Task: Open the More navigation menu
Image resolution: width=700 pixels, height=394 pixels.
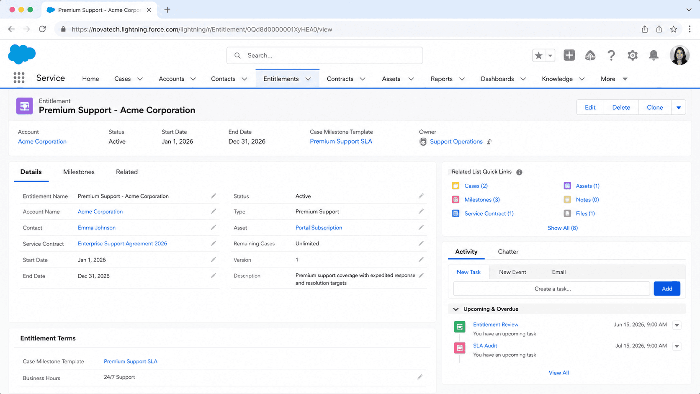Action: [x=614, y=79]
